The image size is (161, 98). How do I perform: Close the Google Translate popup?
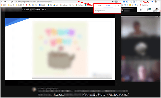tap(119, 6)
